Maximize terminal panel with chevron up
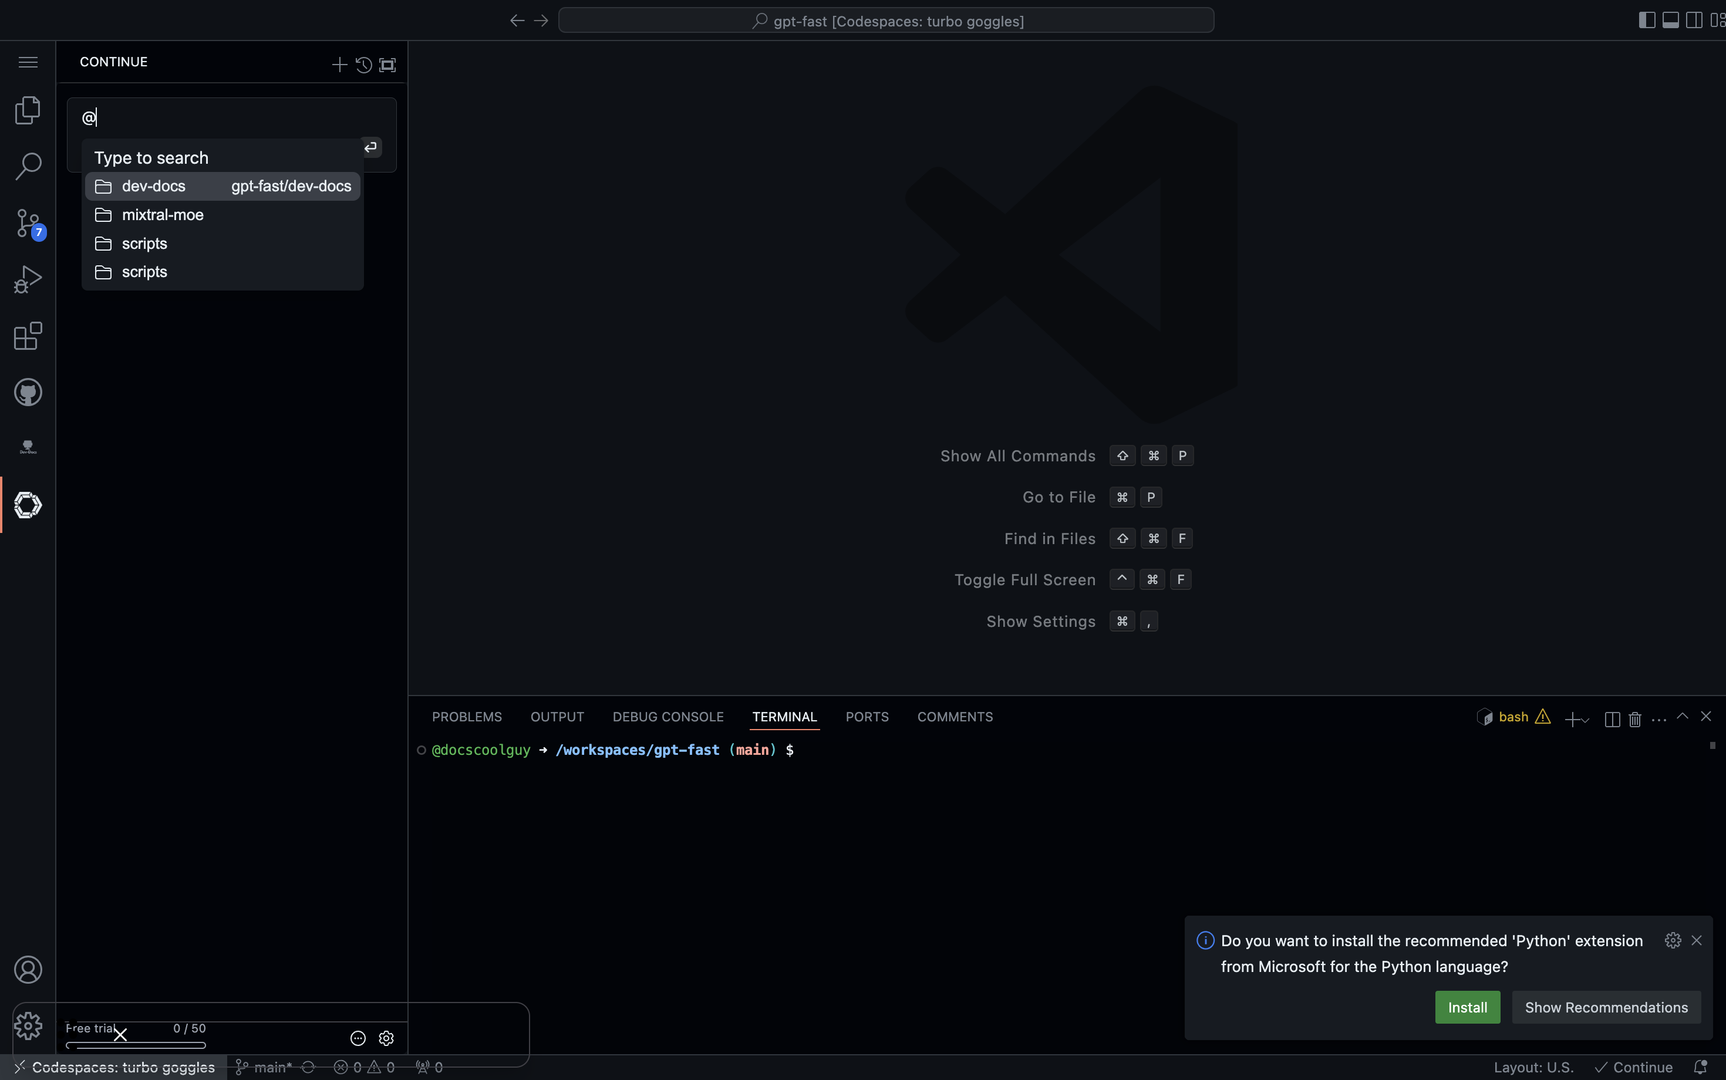Image resolution: width=1726 pixels, height=1080 pixels. [1683, 717]
